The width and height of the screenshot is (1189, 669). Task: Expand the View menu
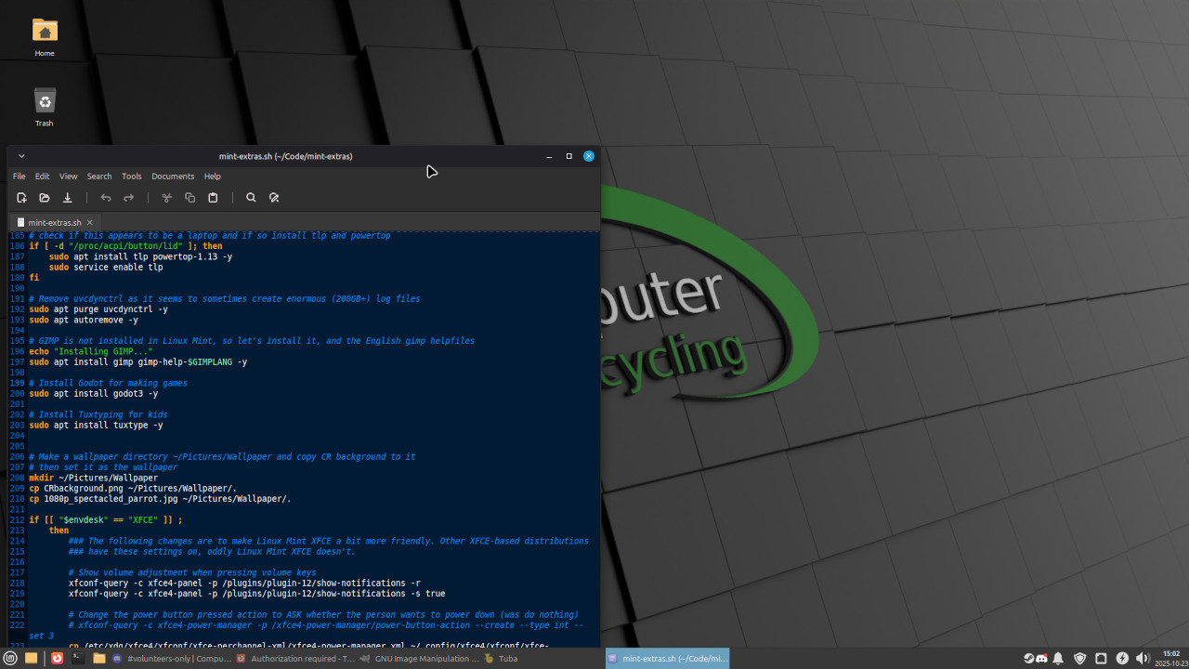click(x=69, y=177)
